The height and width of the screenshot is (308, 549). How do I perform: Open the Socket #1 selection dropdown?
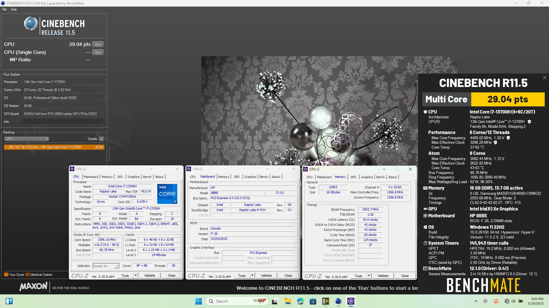(106, 266)
